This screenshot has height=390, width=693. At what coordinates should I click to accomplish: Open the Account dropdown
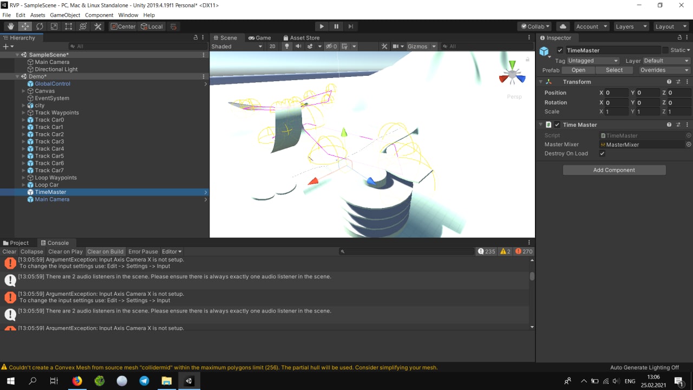[591, 27]
